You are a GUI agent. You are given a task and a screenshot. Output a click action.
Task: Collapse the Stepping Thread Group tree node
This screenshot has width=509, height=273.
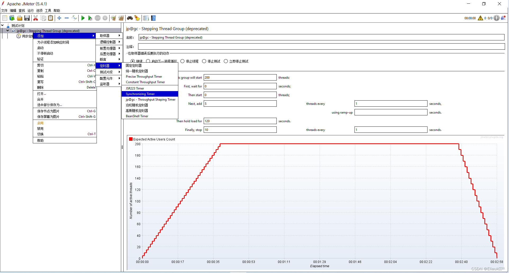(8, 31)
